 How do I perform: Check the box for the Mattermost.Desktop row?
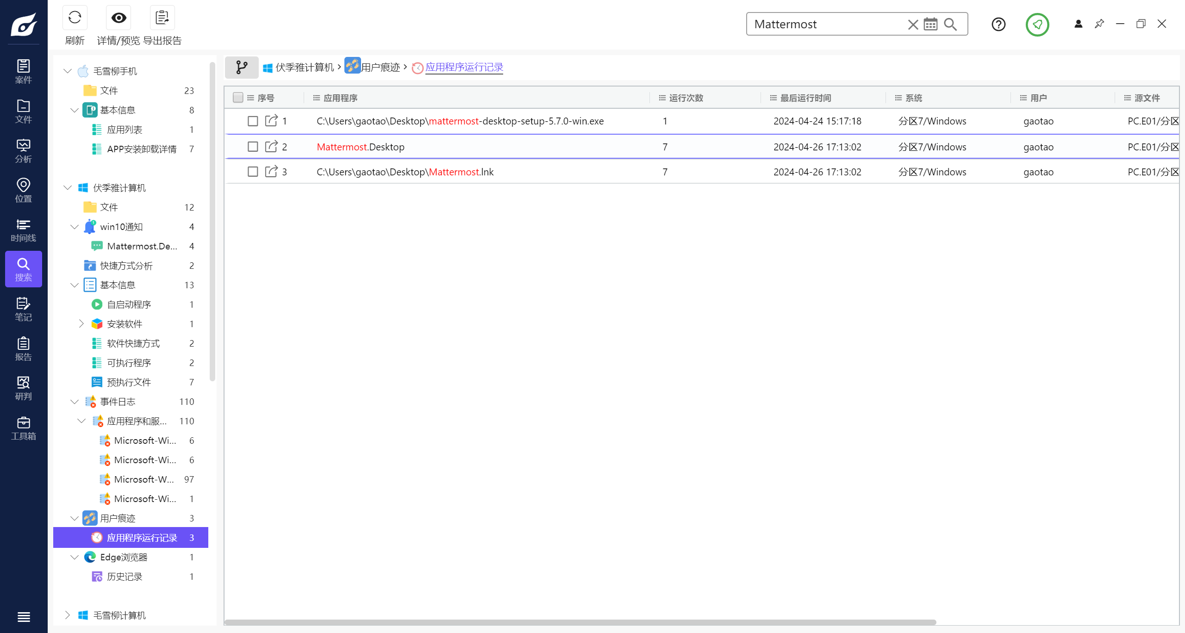[x=253, y=147]
